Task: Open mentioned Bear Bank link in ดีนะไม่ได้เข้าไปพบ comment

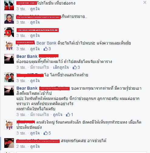Action: pyautogui.click(x=46, y=43)
